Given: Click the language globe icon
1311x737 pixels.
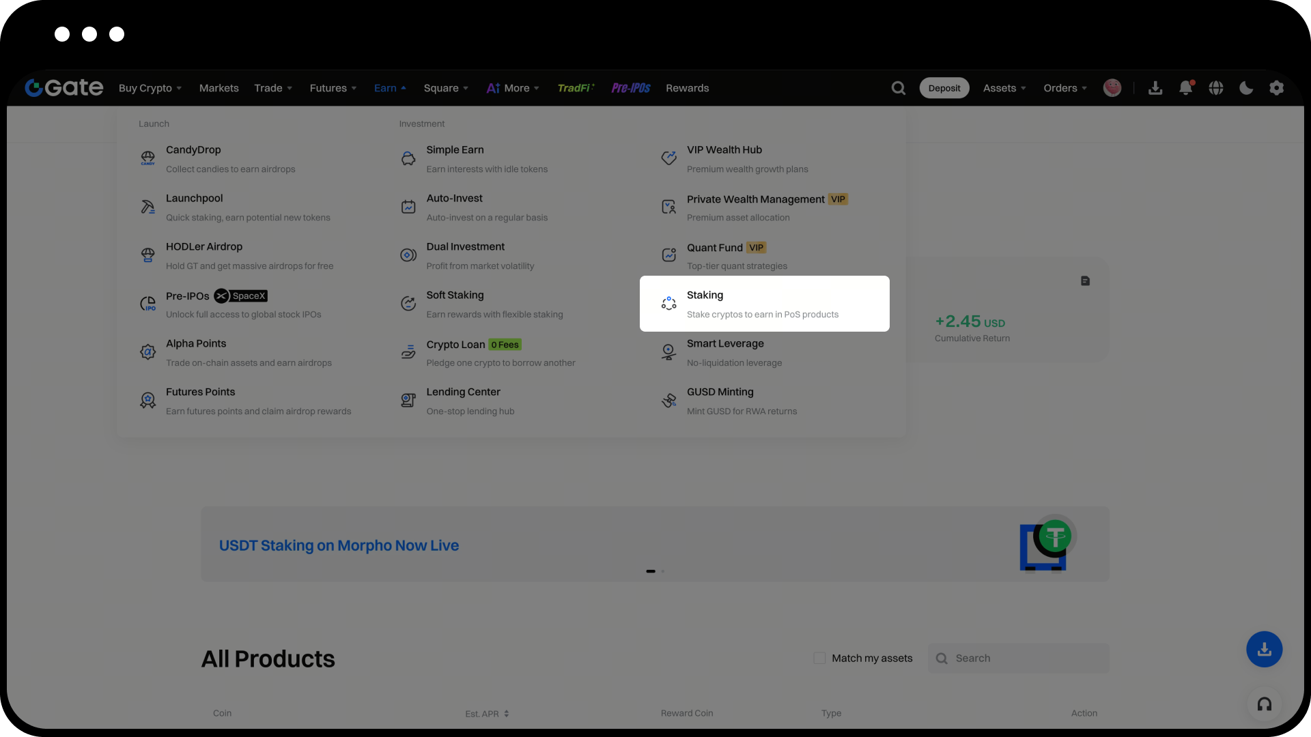Looking at the screenshot, I should [x=1216, y=88].
